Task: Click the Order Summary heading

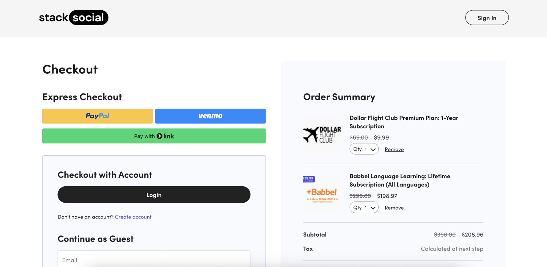Action: click(339, 97)
